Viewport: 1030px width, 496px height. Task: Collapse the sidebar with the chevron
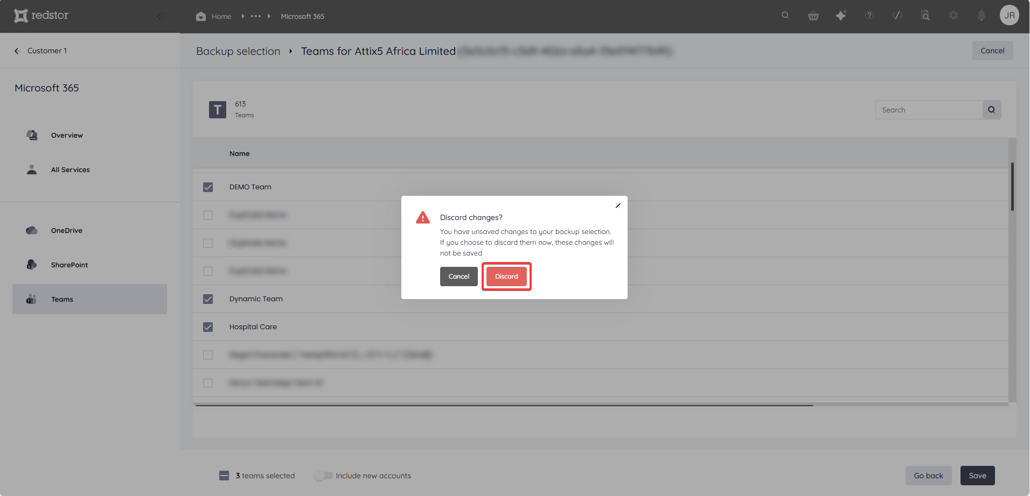[159, 16]
